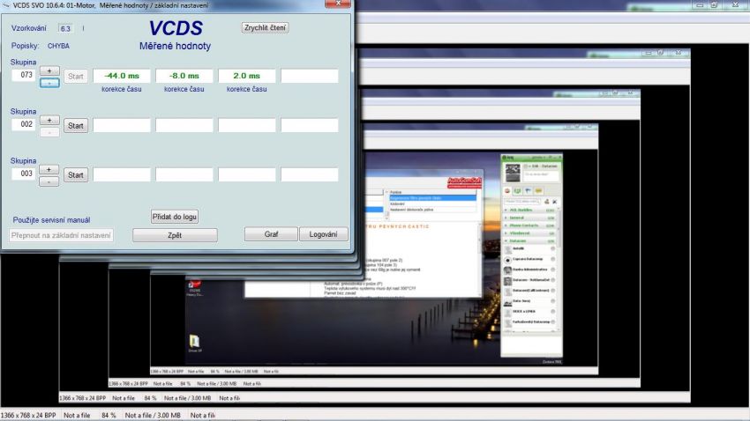Increment group 002 with its plus button

click(x=49, y=120)
